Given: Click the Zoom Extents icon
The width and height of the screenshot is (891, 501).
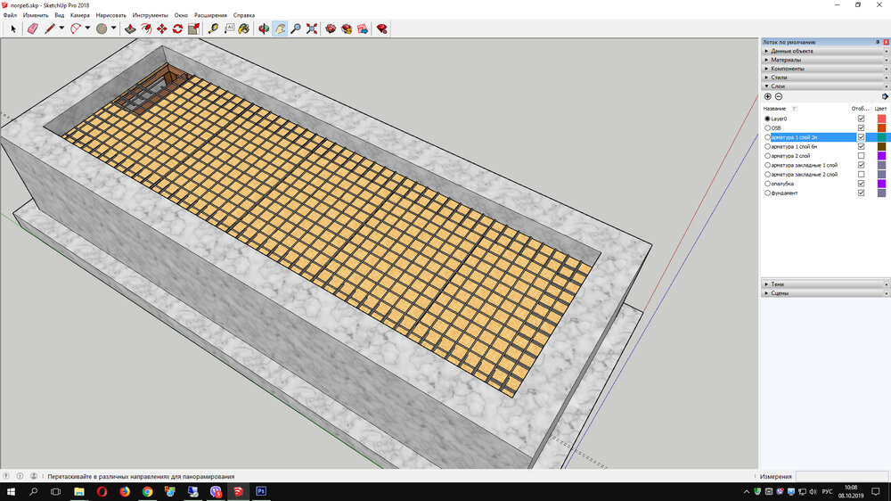Looking at the screenshot, I should pos(312,29).
